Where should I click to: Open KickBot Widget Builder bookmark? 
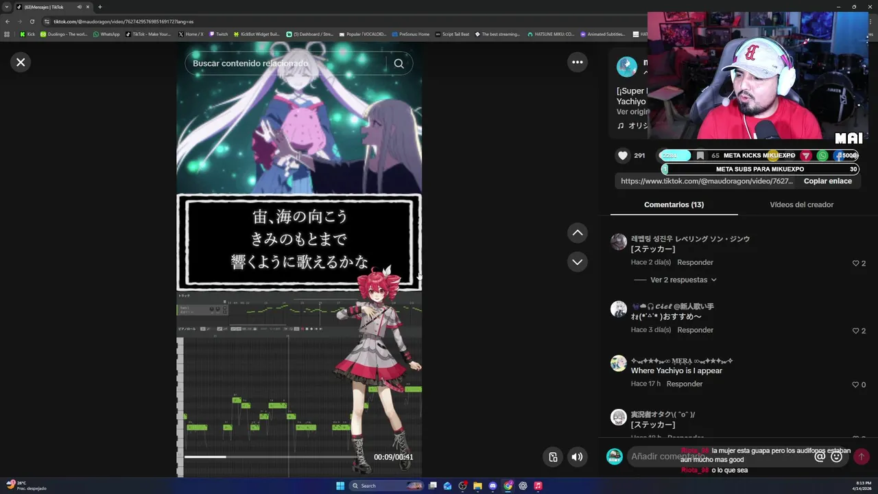coord(257,34)
